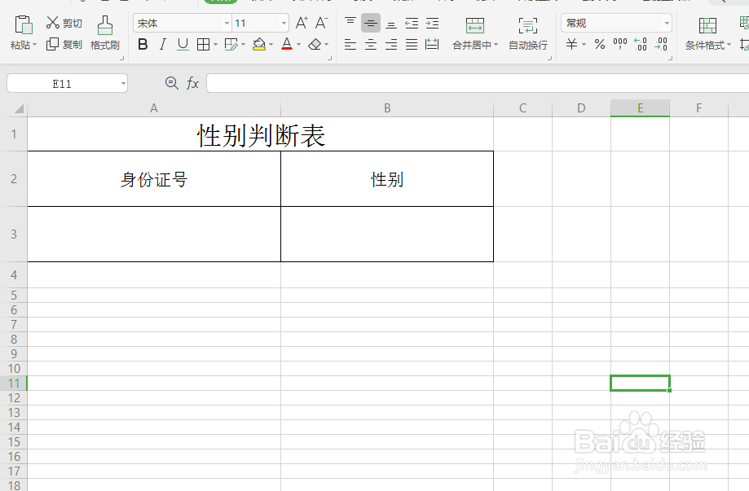
Task: Apply cell borders with the borders icon
Action: 203,44
